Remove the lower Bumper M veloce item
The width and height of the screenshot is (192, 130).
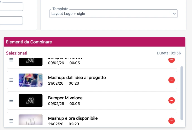[171, 100]
